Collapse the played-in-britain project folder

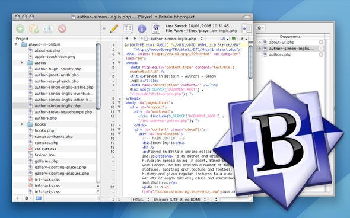16,44
